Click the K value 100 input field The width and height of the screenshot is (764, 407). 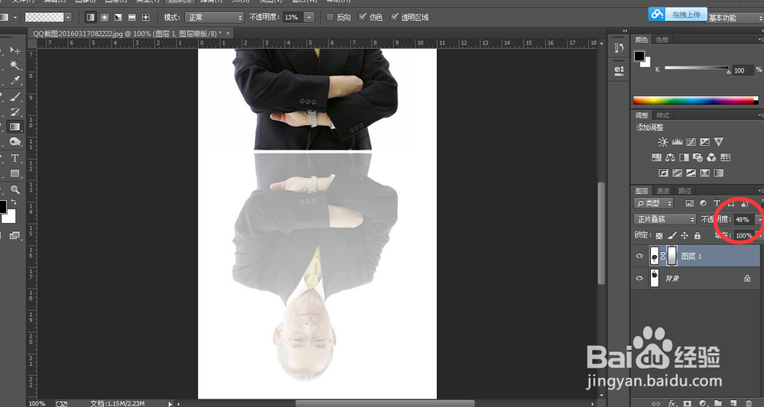[x=742, y=70]
